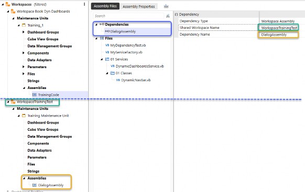The height and width of the screenshot is (192, 305).
Task: Collapse the Dependencies node in assembly files
Action: tap(96, 25)
